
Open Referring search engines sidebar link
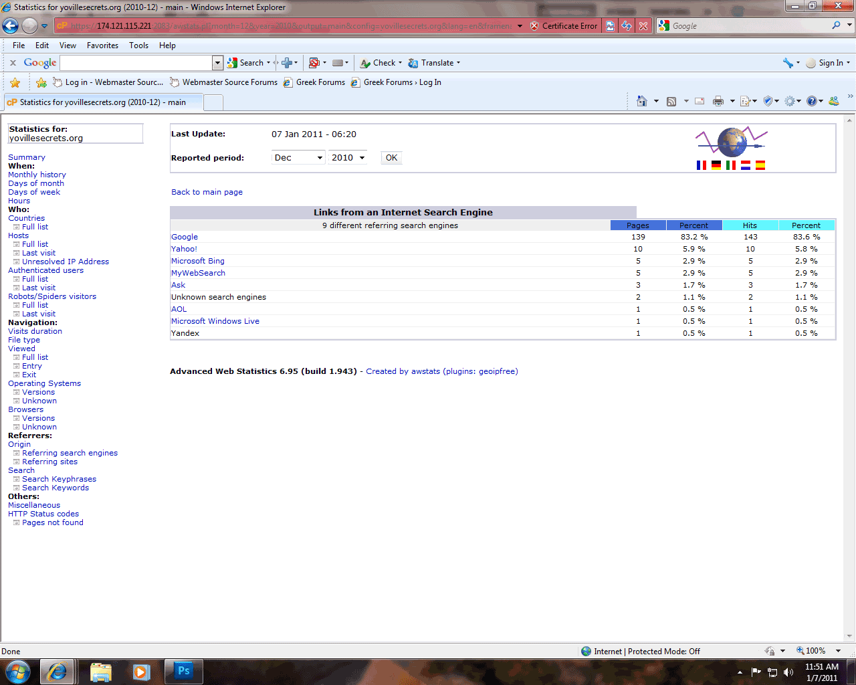point(70,453)
